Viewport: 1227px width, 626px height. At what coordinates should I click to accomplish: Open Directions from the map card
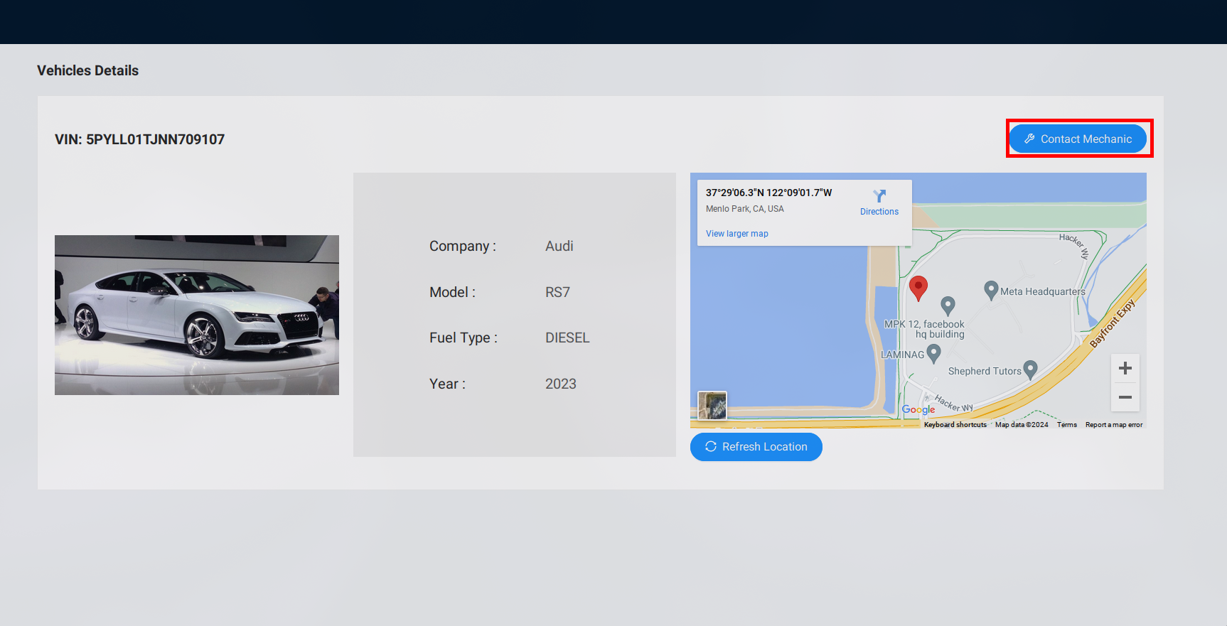pyautogui.click(x=879, y=203)
